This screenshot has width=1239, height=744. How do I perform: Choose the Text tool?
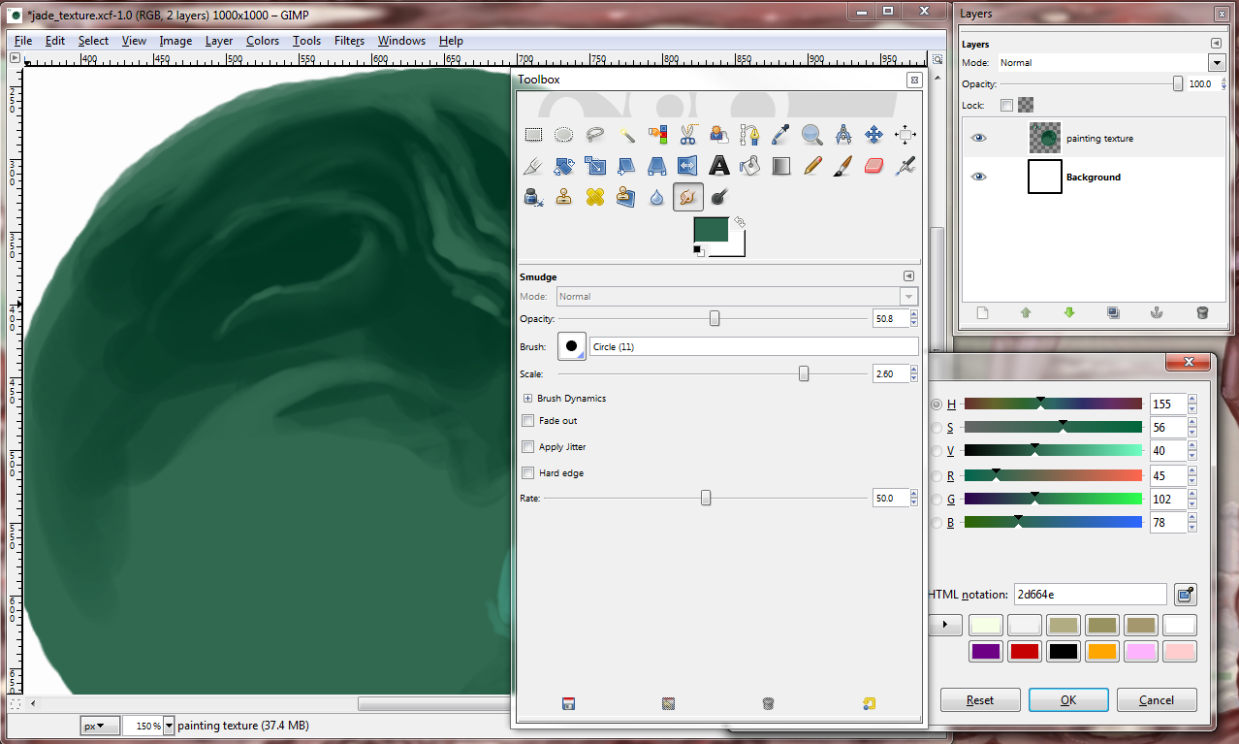pos(718,166)
